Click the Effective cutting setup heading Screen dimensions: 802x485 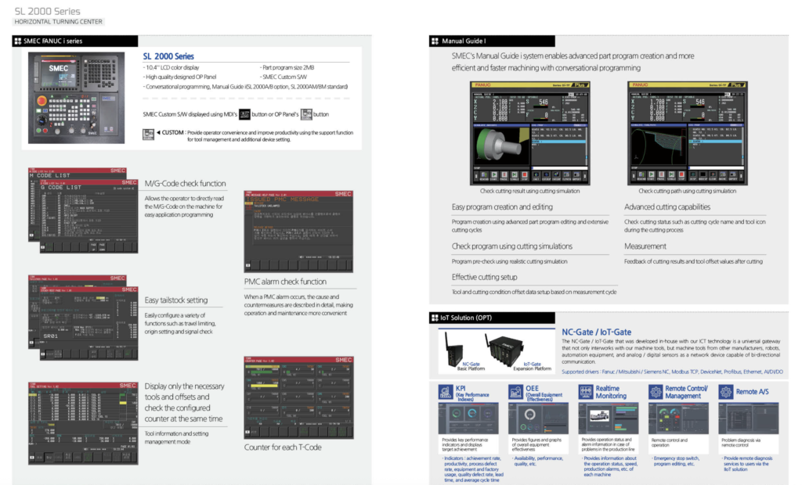[484, 277]
